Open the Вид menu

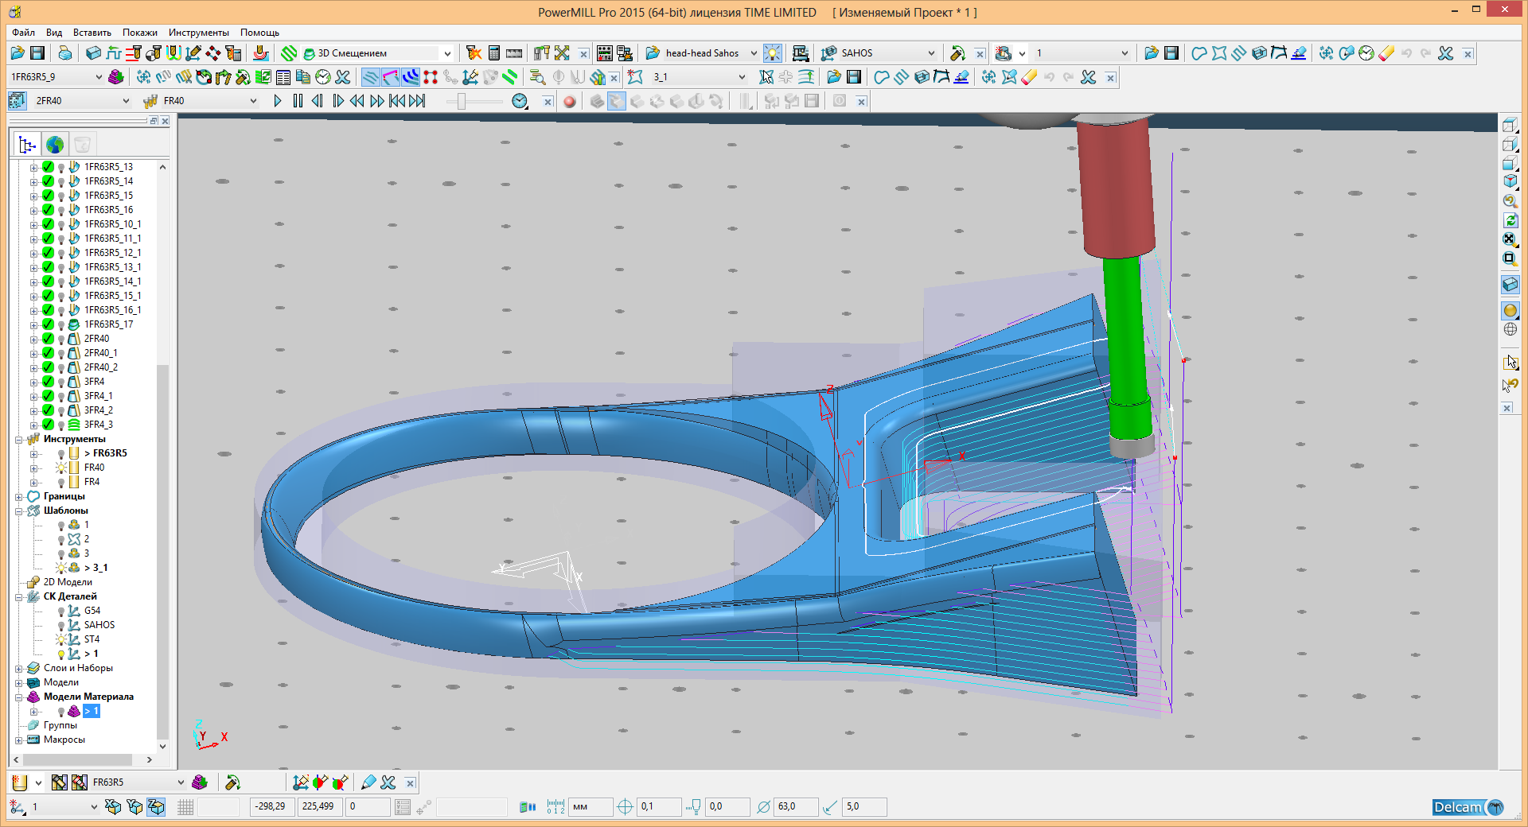tap(54, 33)
